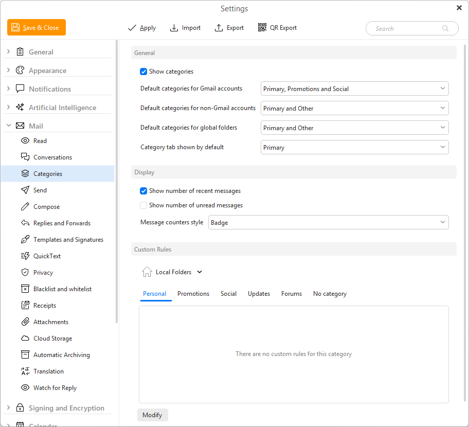Image resolution: width=469 pixels, height=427 pixels.
Task: Disable Show number of recent messages
Action: [x=143, y=191]
